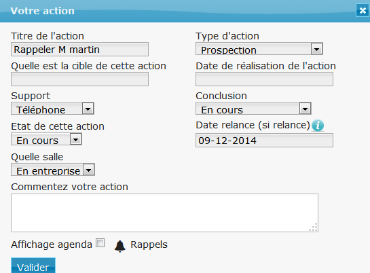Click inside the Commentez votre action textarea
This screenshot has width=370, height=273.
pos(164,213)
